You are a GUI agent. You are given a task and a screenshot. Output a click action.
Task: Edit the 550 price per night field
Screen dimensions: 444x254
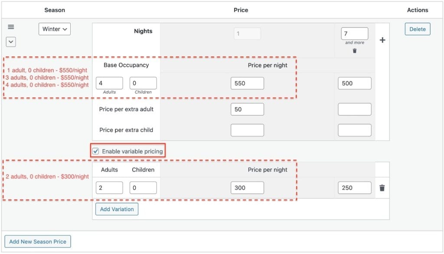[247, 83]
